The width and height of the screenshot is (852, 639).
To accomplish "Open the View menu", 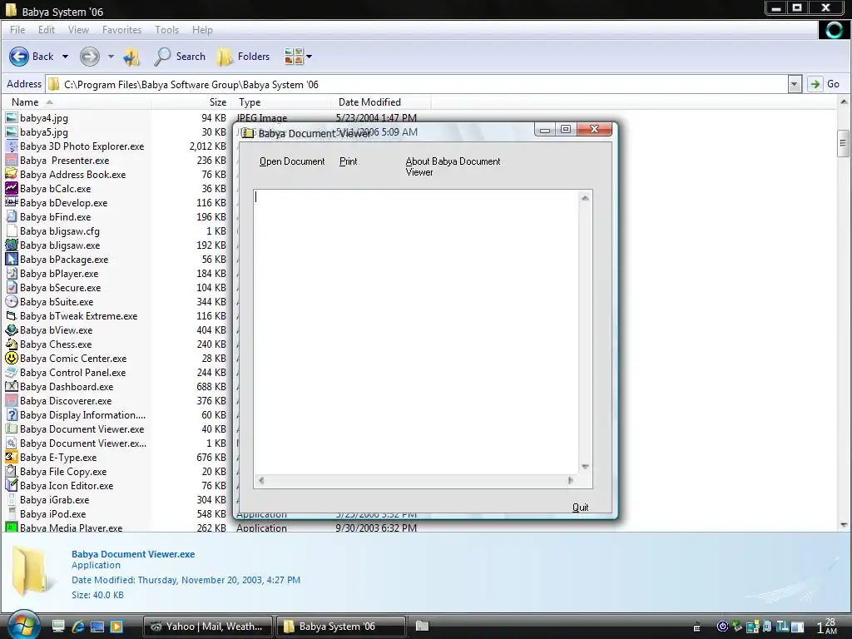I will pos(78,30).
